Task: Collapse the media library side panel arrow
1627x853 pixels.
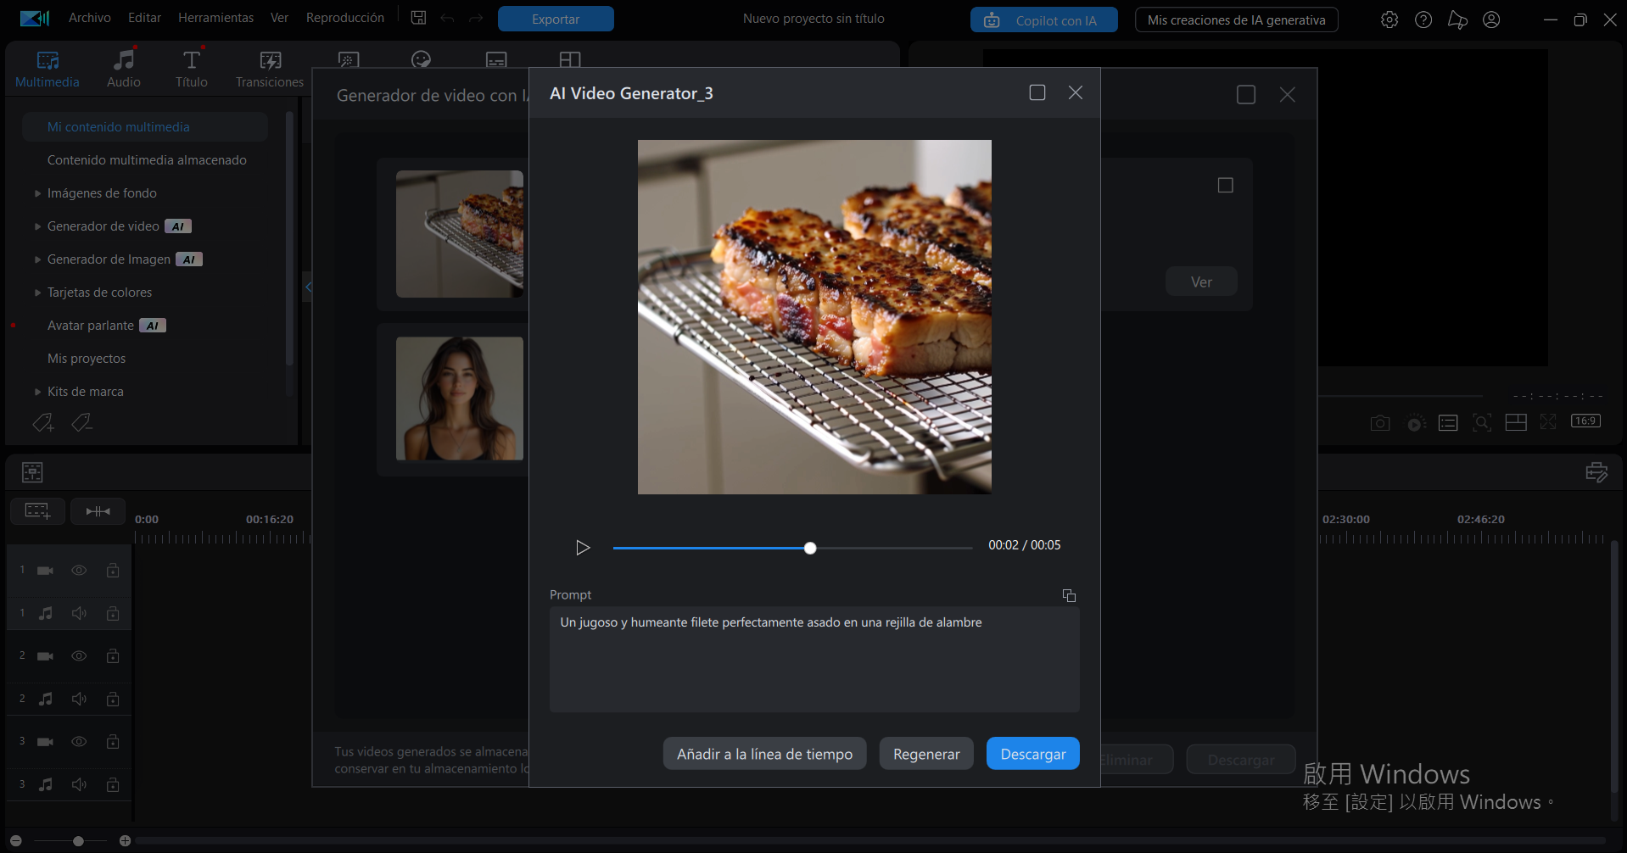Action: tap(308, 287)
